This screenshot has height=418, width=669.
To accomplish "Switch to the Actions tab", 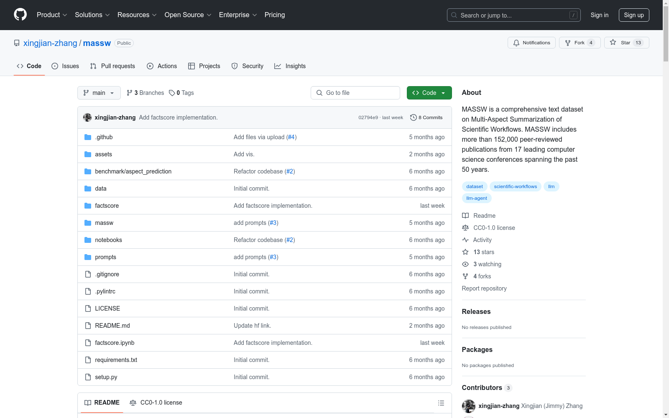I will point(162,66).
